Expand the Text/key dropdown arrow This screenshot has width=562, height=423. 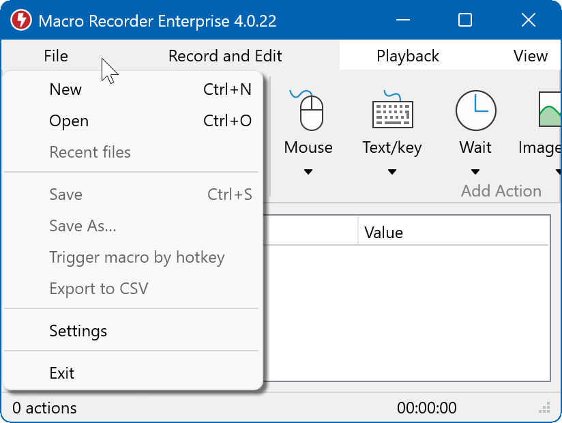[392, 172]
